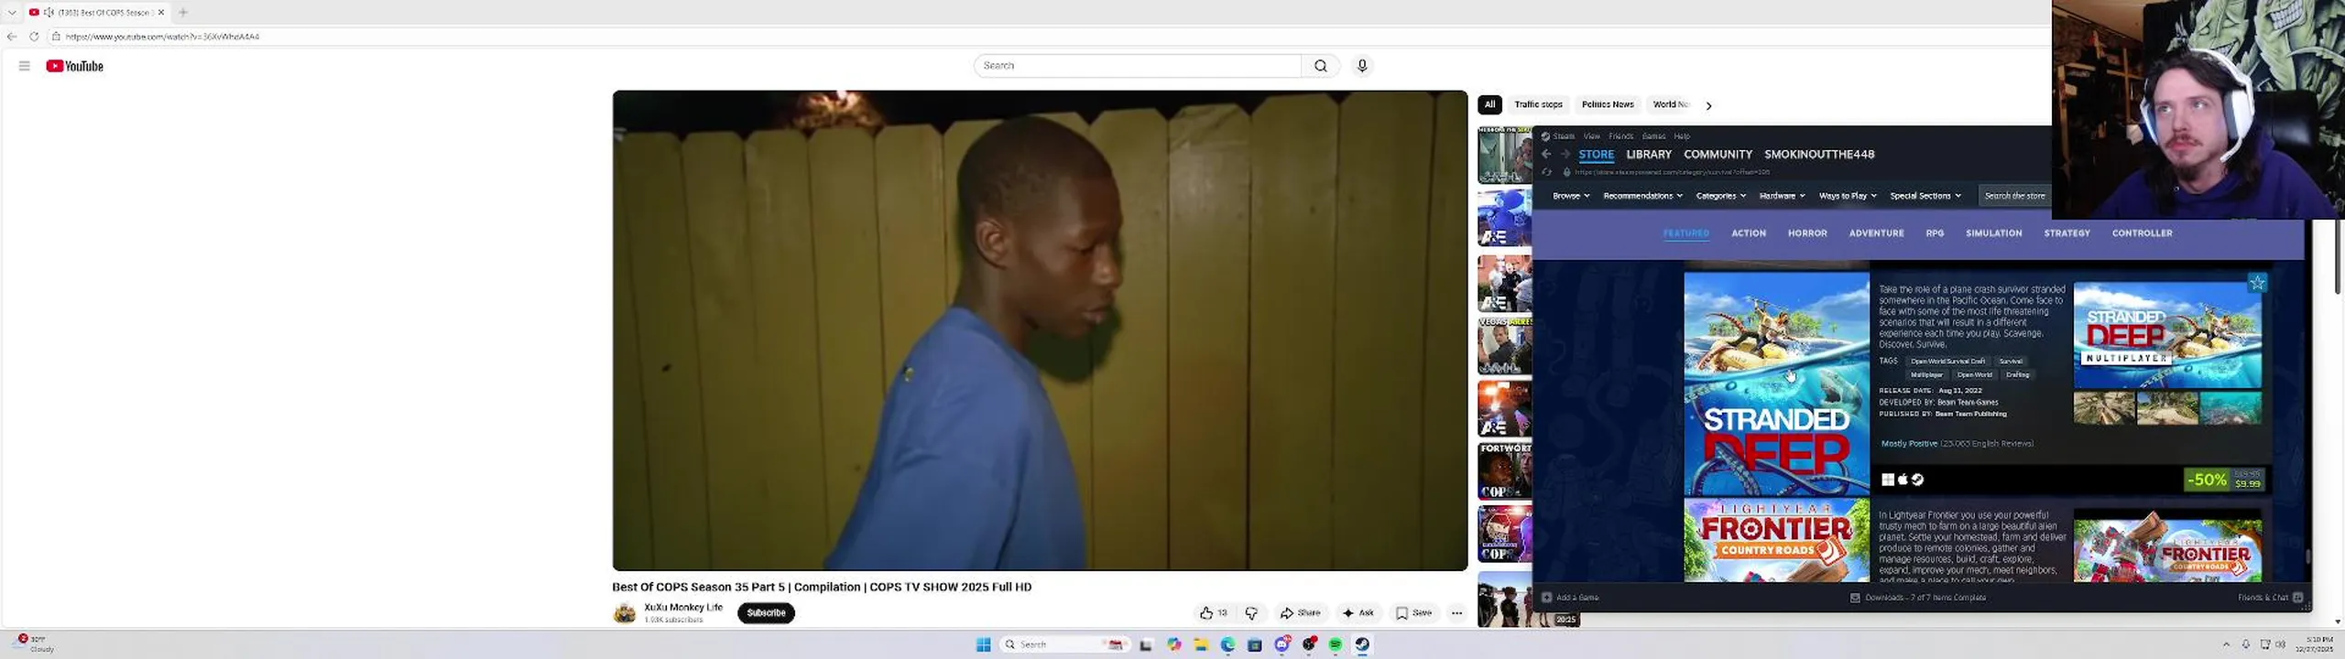2345x659 pixels.
Task: Go back in the browser
Action: coord(12,37)
